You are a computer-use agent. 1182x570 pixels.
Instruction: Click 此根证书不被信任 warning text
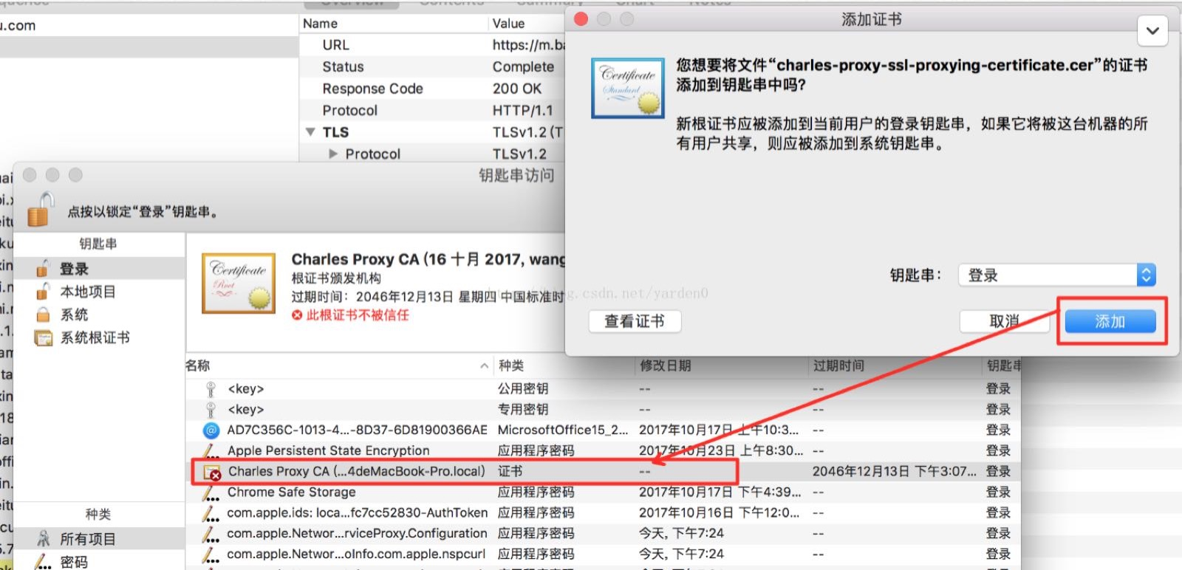[358, 315]
